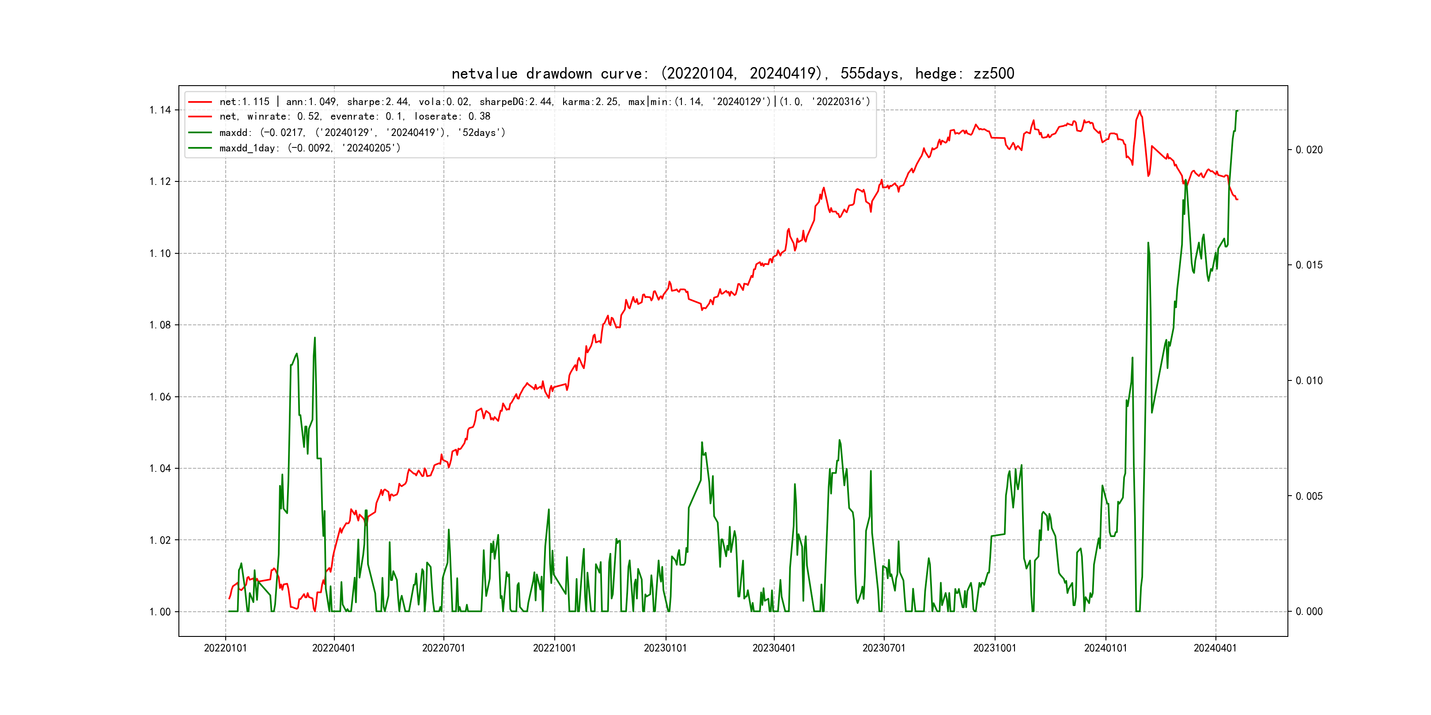This screenshot has height=715, width=1431.
Task: Click the red line swatch beside net:1.115
Action: click(200, 102)
